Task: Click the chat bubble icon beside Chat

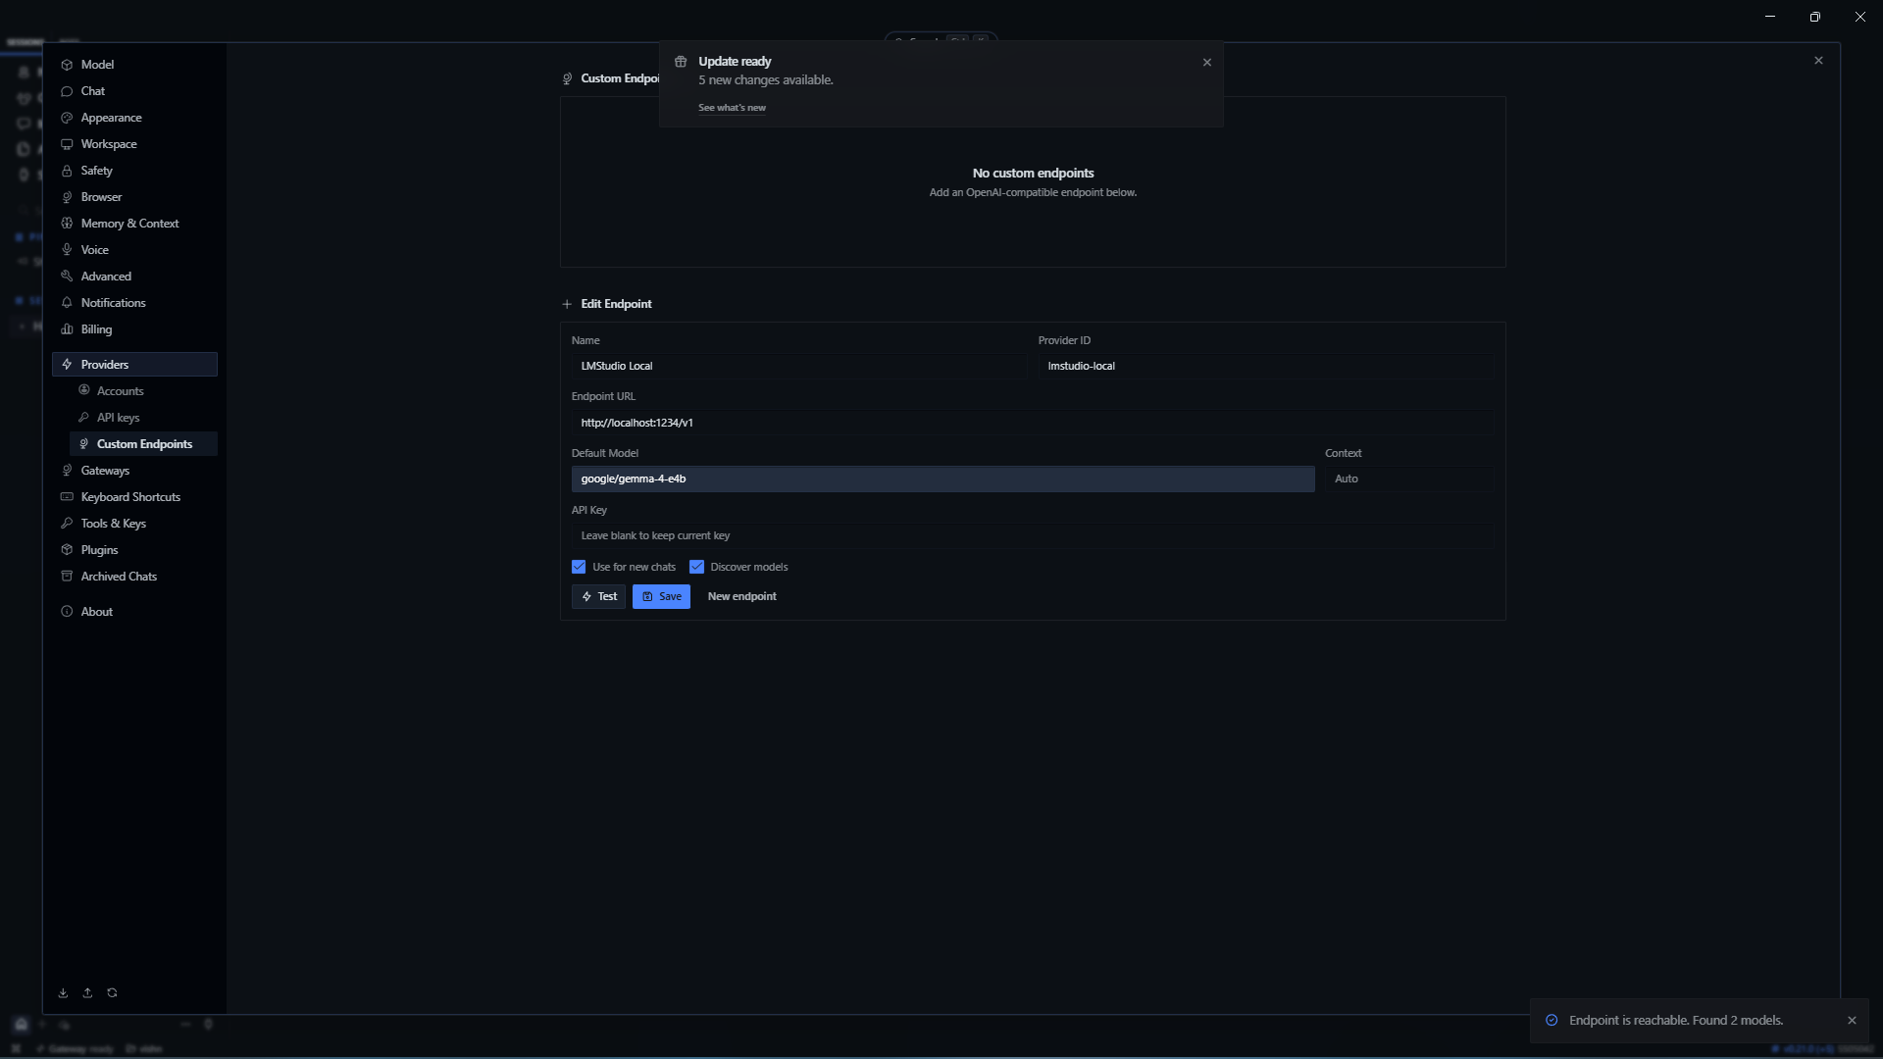Action: (x=67, y=91)
